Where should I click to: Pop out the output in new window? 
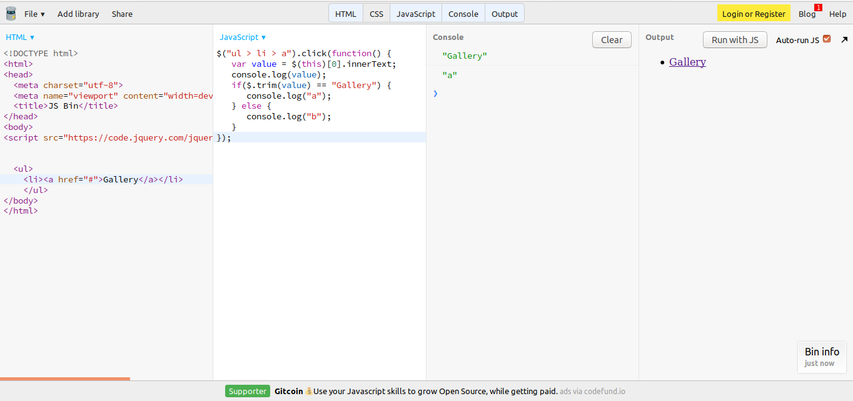click(x=844, y=40)
